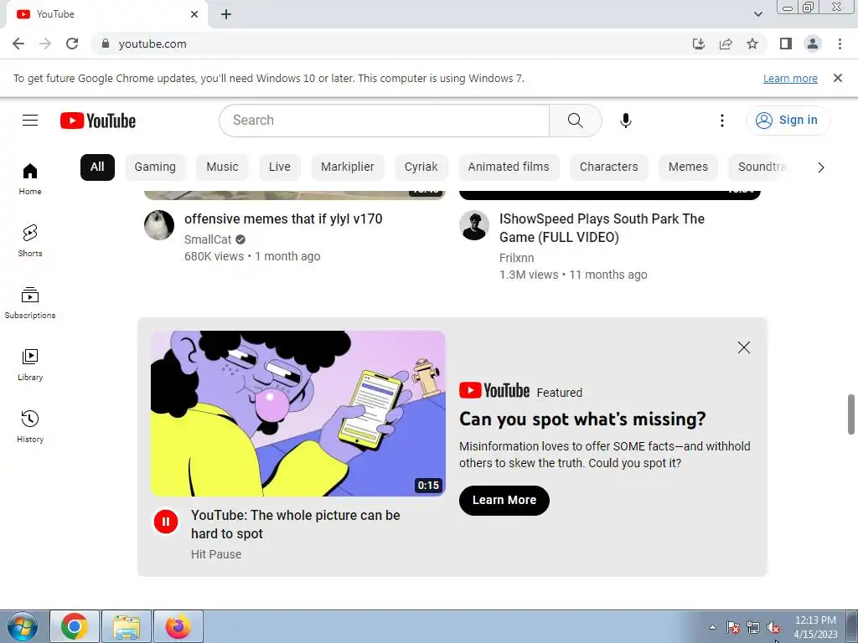Image resolution: width=858 pixels, height=643 pixels.
Task: Click the share page icon in address bar
Action: coord(726,44)
